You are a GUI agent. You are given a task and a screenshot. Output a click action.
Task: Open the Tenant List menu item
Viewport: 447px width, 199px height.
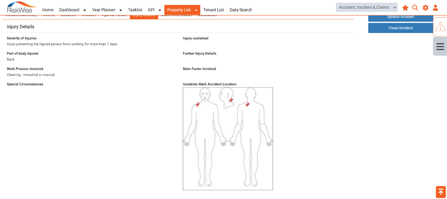coord(214,10)
